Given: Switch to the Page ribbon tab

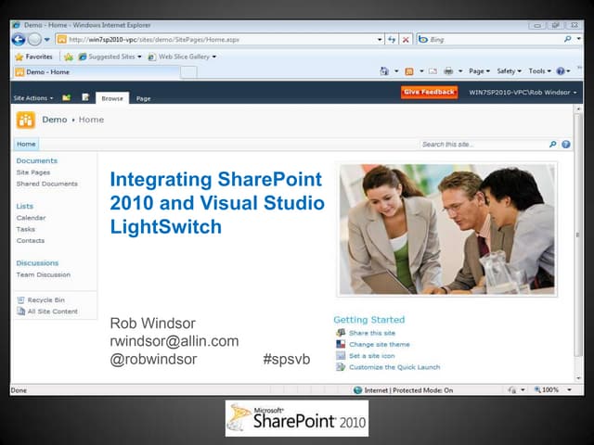Looking at the screenshot, I should [x=143, y=97].
